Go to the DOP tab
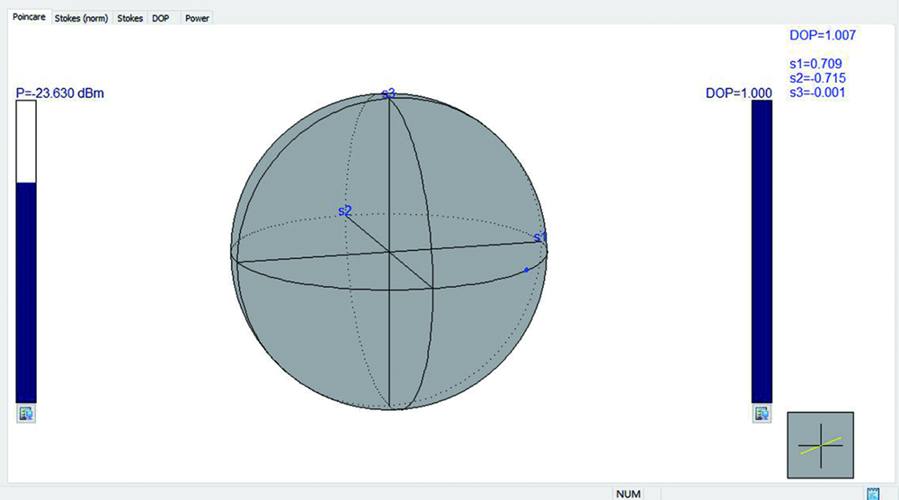This screenshot has height=500, width=899. tap(160, 18)
